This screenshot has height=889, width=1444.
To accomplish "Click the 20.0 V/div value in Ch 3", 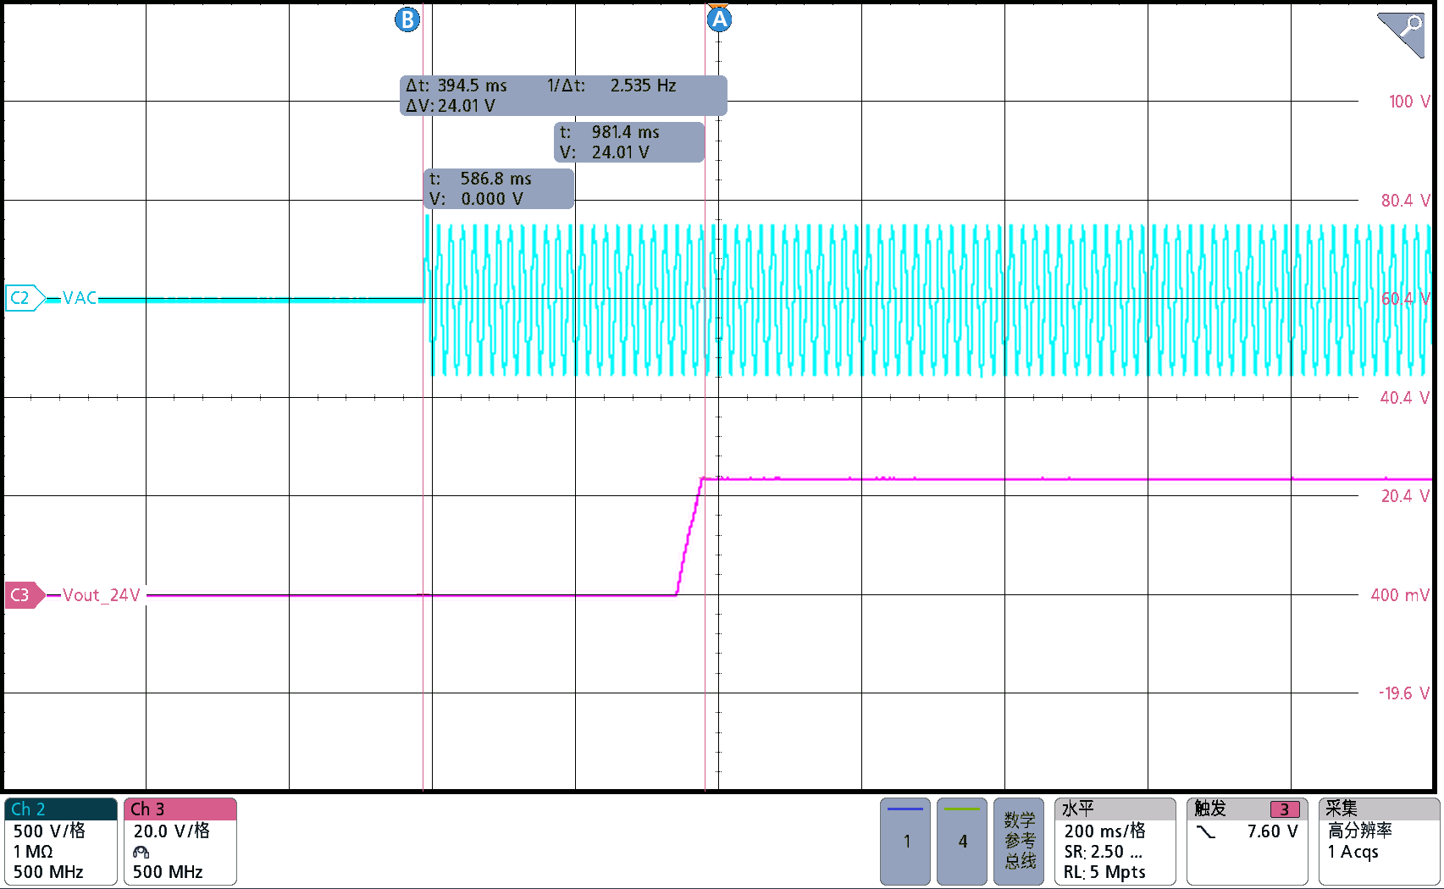I will pos(171,831).
